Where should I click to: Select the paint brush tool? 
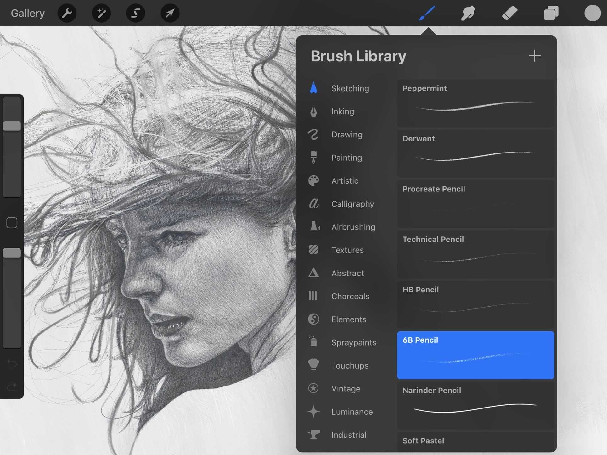point(427,13)
